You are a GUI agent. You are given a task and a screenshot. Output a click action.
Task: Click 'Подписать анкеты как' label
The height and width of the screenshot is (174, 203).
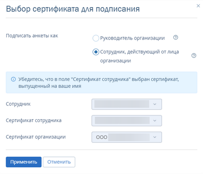click(32, 36)
